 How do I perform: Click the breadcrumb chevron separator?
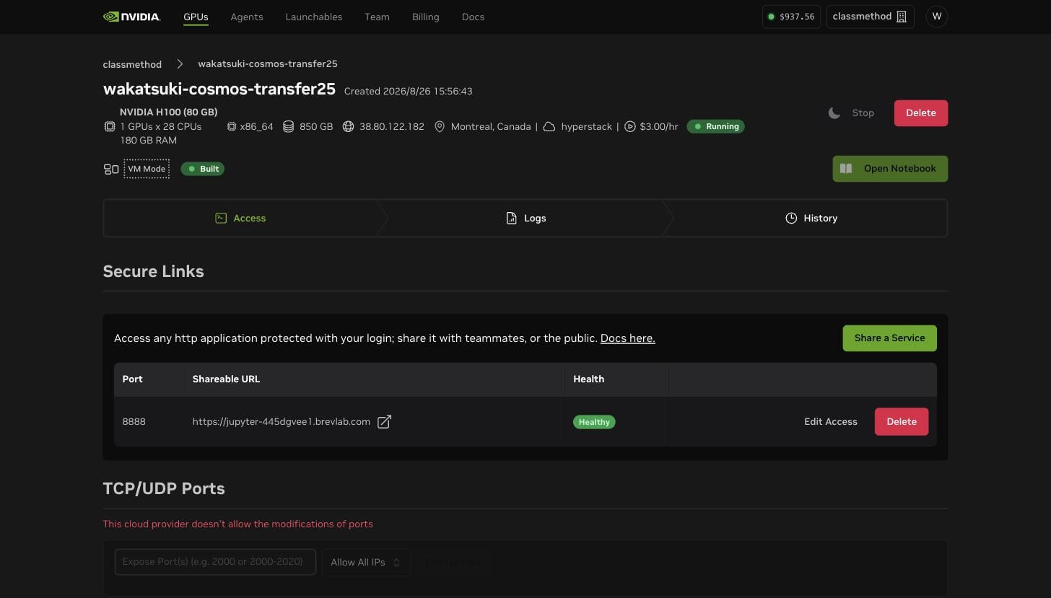[180, 64]
